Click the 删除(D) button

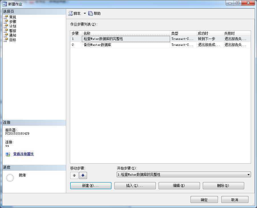[x=223, y=186]
